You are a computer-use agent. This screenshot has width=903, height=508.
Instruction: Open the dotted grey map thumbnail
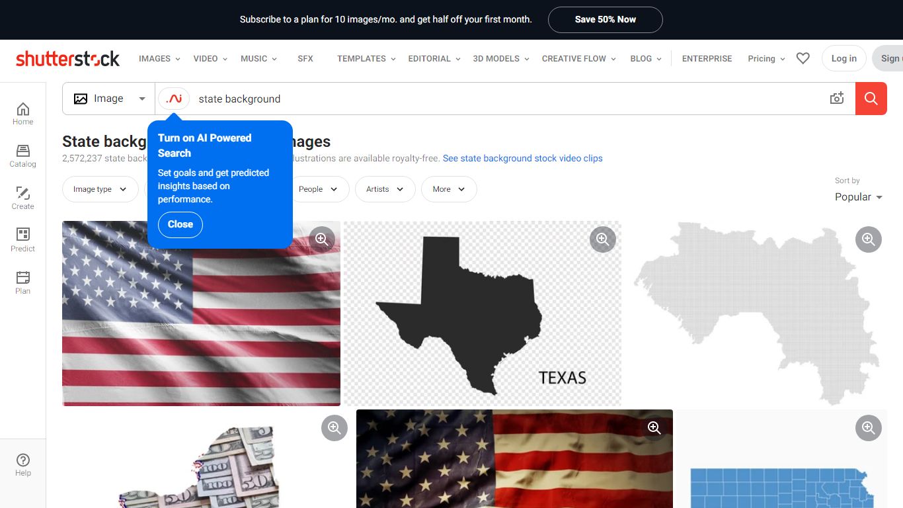(756, 313)
